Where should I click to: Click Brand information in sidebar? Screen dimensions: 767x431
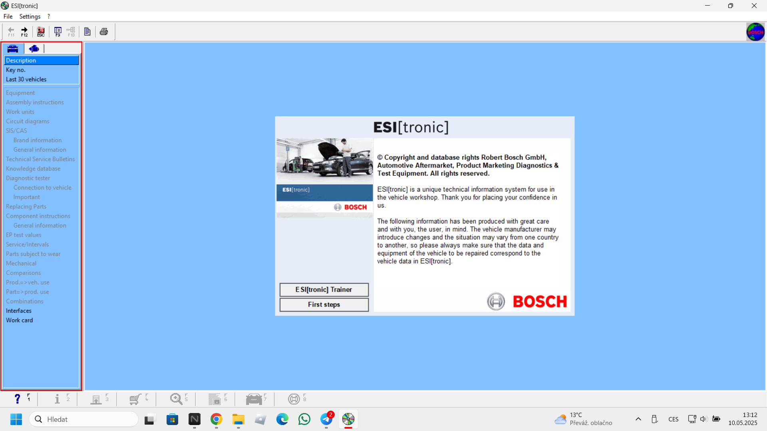[38, 140]
